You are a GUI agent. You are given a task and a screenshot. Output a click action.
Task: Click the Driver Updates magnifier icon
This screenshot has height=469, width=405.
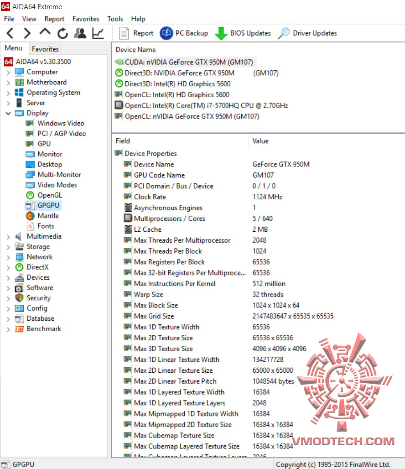click(284, 33)
